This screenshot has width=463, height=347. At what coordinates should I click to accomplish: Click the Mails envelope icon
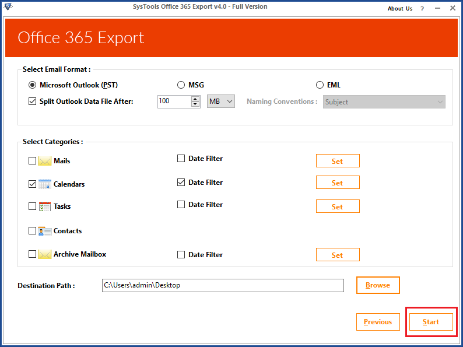pyautogui.click(x=45, y=161)
